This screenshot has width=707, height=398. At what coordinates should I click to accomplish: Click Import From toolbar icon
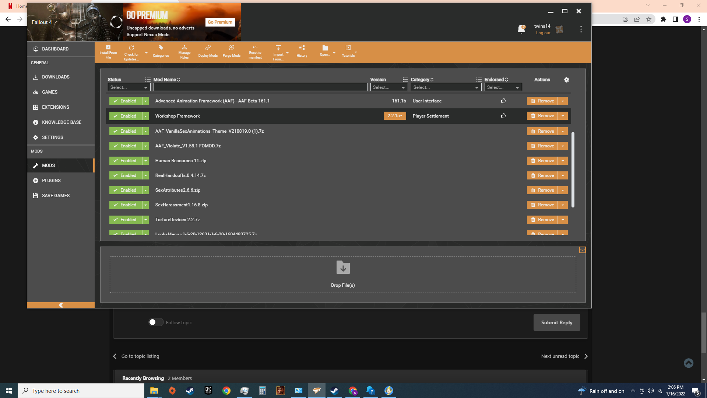coord(278,53)
